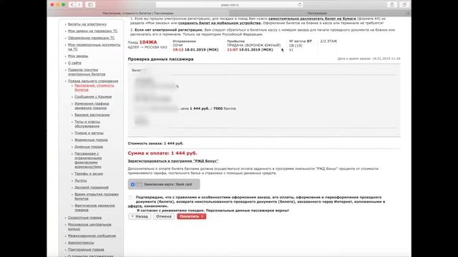
Task: Open "Тарифы и акции" sidebar item
Action: pyautogui.click(x=89, y=173)
